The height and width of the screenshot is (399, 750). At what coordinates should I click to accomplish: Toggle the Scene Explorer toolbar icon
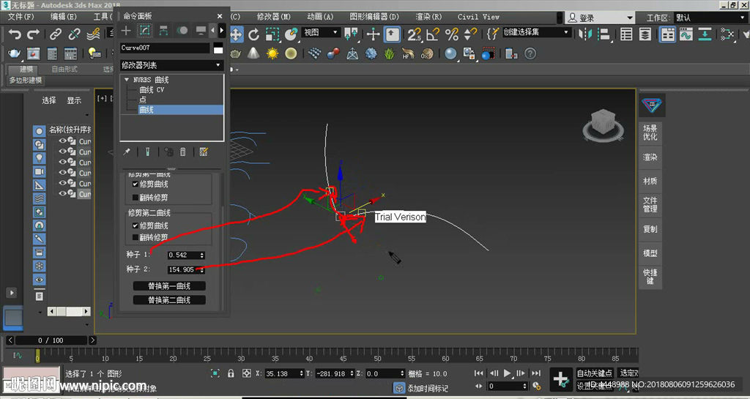(626, 34)
